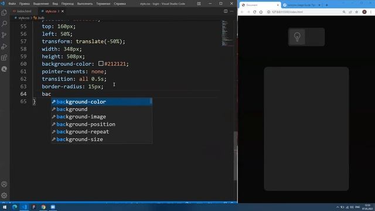Click the editor minimap
Image resolution: width=375 pixels, height=211 pixels.
tap(227, 33)
